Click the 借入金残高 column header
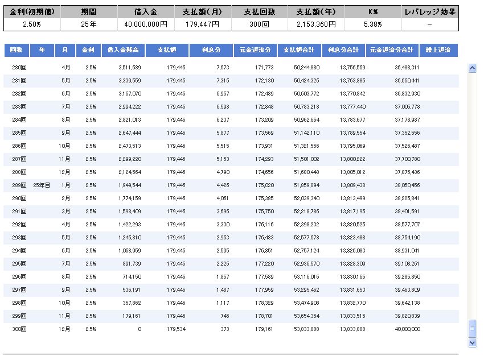Viewport: 484px width, 356px height. click(x=122, y=50)
